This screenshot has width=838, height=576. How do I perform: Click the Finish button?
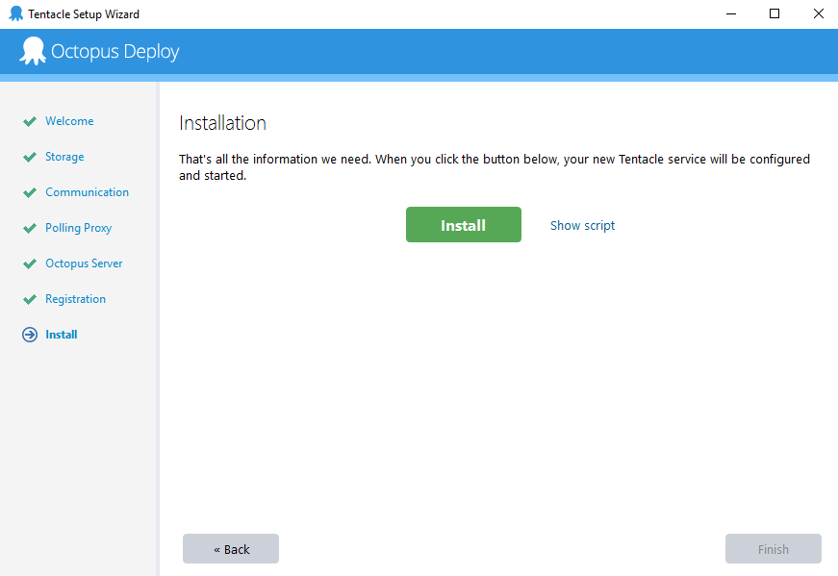click(773, 549)
